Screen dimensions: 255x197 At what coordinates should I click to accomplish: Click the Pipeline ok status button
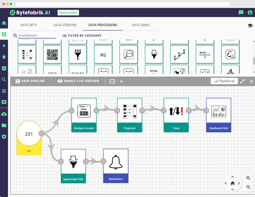click(224, 81)
